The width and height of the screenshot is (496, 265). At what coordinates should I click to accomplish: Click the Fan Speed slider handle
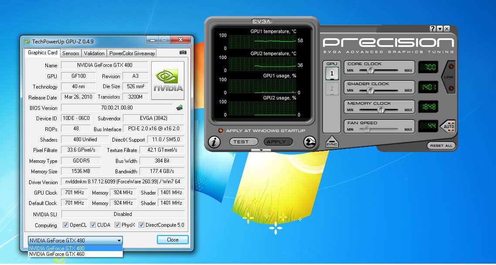pos(366,129)
